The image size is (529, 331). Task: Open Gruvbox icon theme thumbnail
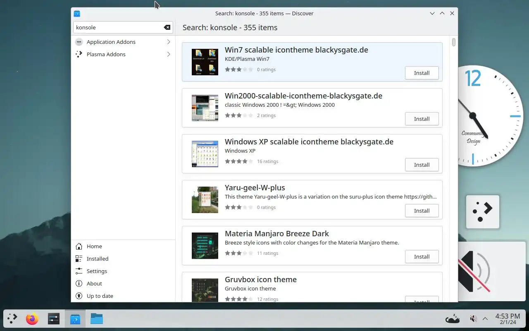click(205, 290)
